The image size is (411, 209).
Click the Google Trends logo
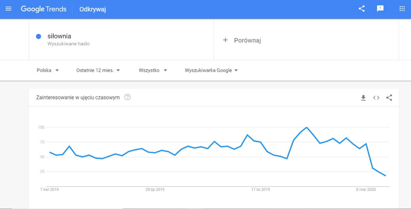(x=44, y=9)
